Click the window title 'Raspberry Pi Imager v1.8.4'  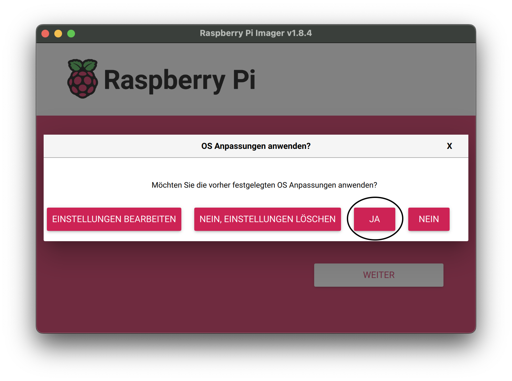[256, 33]
